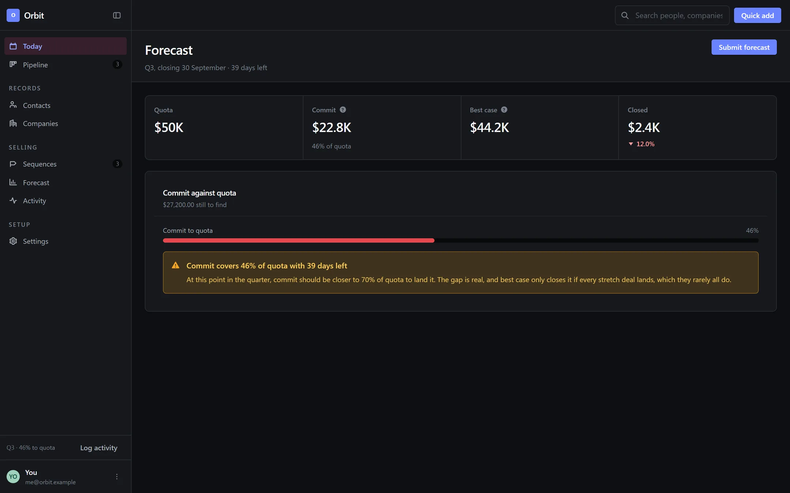The image size is (790, 493).
Task: Collapse the sidebar with the panel icon
Action: pos(117,15)
